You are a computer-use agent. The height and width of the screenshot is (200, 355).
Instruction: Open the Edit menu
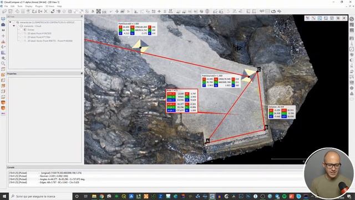pos(12,6)
